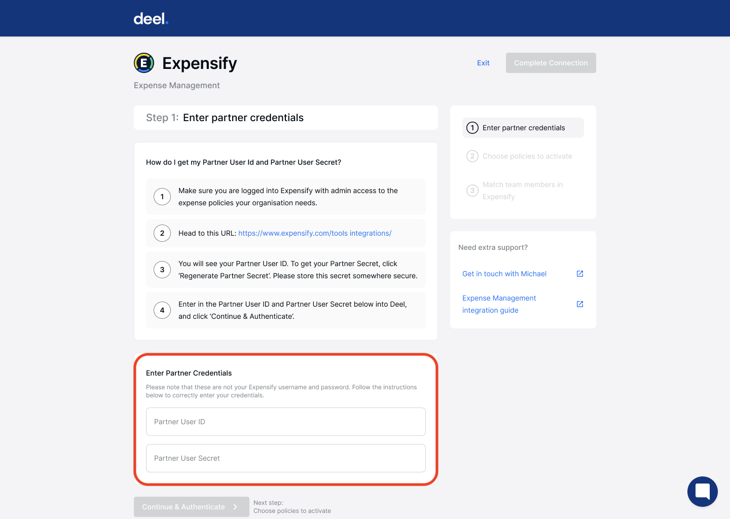This screenshot has height=519, width=730.
Task: Click the Partner User ID field
Action: (x=285, y=421)
